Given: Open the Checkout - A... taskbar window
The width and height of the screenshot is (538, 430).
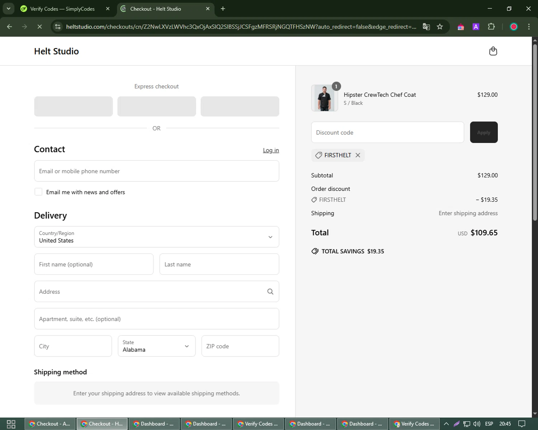Looking at the screenshot, I should coord(50,424).
